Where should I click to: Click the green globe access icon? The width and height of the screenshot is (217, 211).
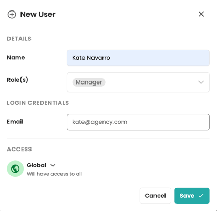(15, 168)
